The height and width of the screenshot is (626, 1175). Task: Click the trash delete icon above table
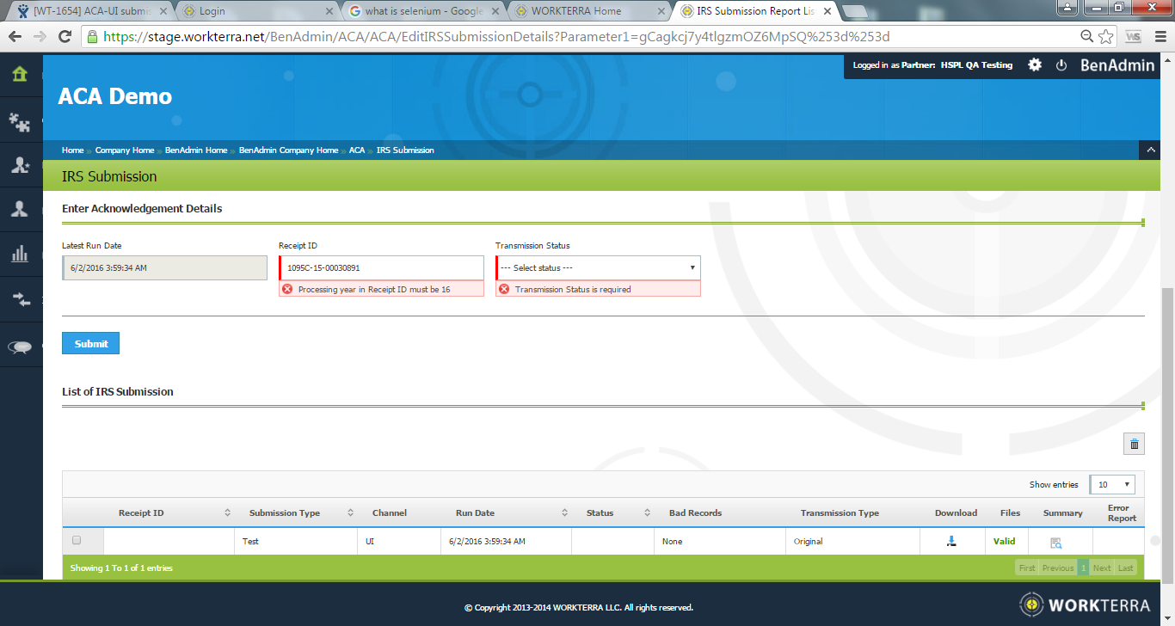(1134, 444)
